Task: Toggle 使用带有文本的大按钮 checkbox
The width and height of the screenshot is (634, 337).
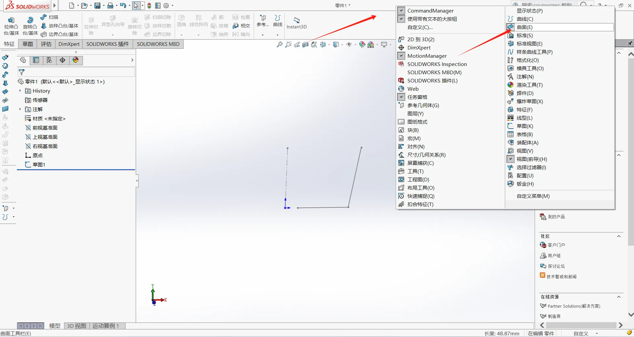Action: pyautogui.click(x=401, y=19)
